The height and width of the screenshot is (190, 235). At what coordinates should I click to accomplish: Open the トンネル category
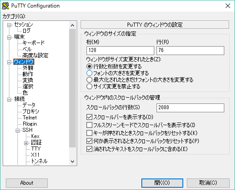point(39,161)
